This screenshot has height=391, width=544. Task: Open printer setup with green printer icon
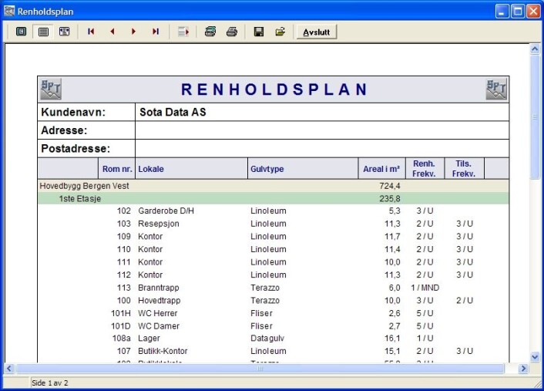coord(210,32)
